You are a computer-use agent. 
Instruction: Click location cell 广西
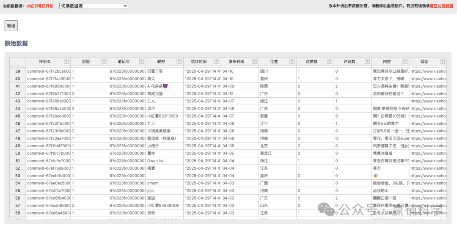click(x=278, y=183)
